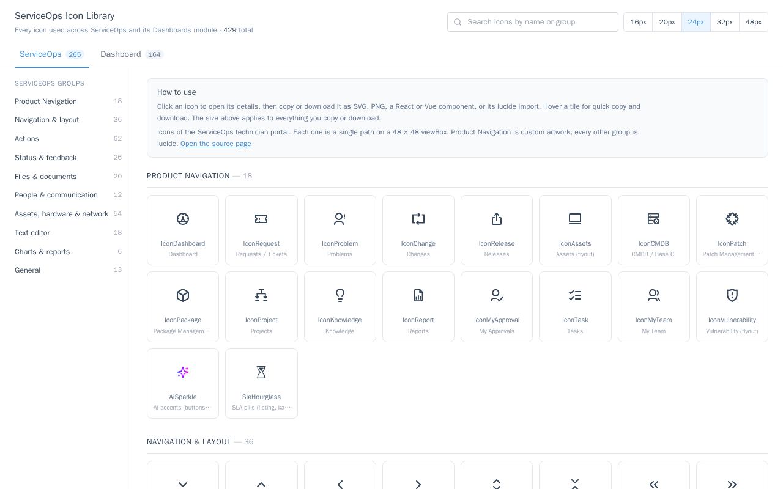Switch to the Dashboard tab

(132, 54)
